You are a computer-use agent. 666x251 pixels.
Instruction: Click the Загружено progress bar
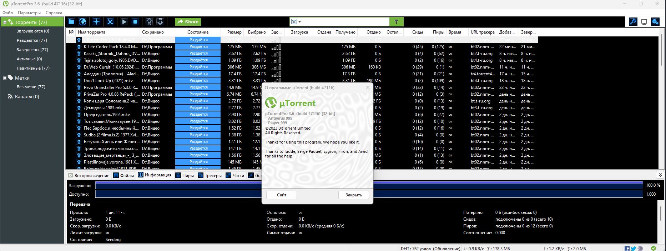coord(369,185)
